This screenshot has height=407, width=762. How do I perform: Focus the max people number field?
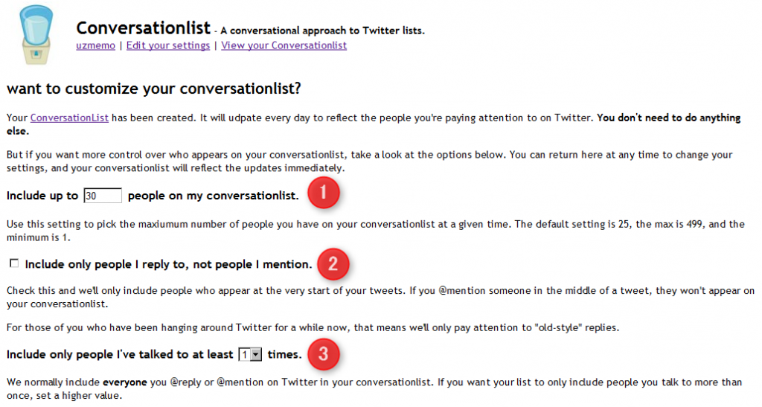103,196
